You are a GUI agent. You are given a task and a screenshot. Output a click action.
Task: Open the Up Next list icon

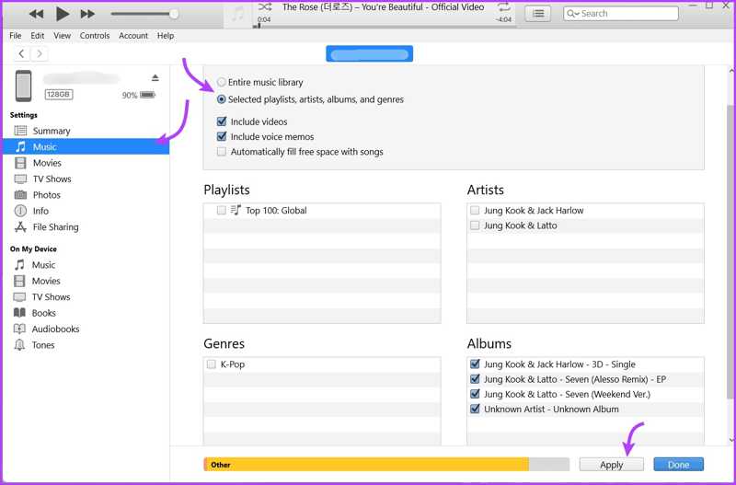point(538,14)
